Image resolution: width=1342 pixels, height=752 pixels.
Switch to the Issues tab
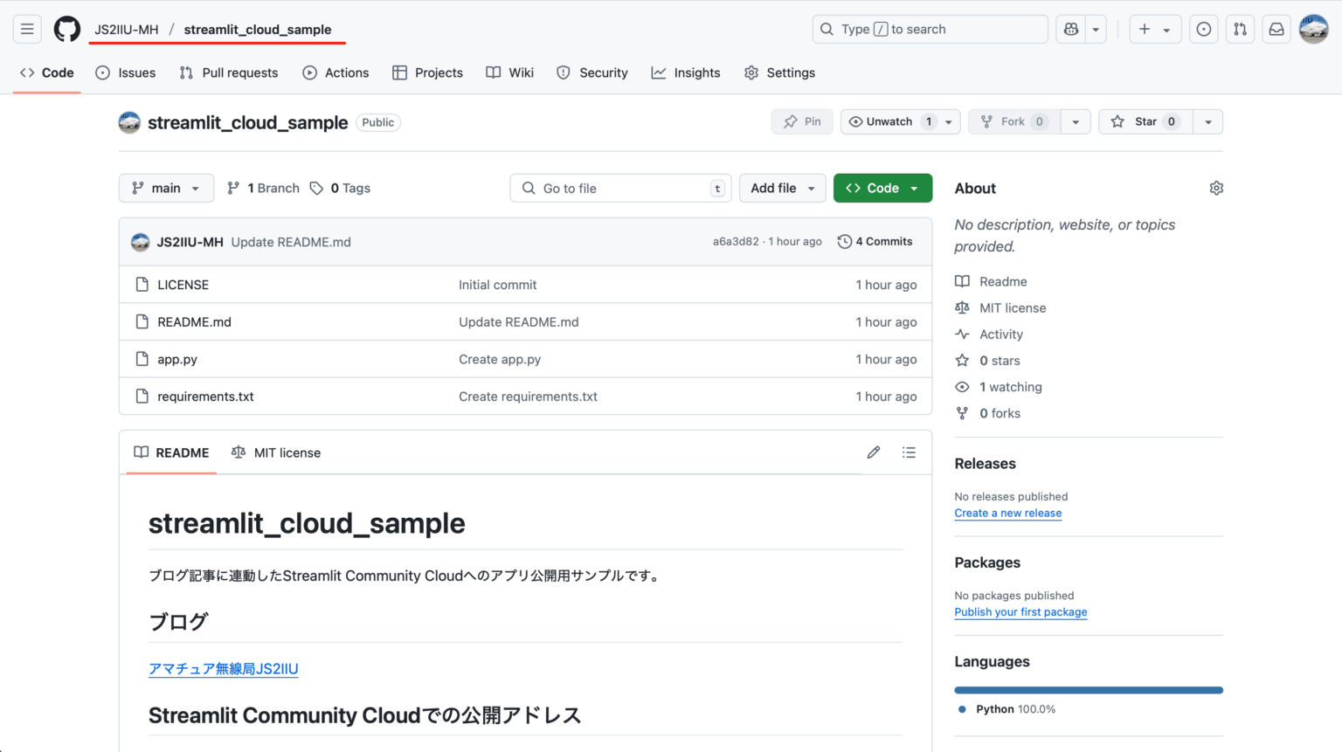point(125,72)
